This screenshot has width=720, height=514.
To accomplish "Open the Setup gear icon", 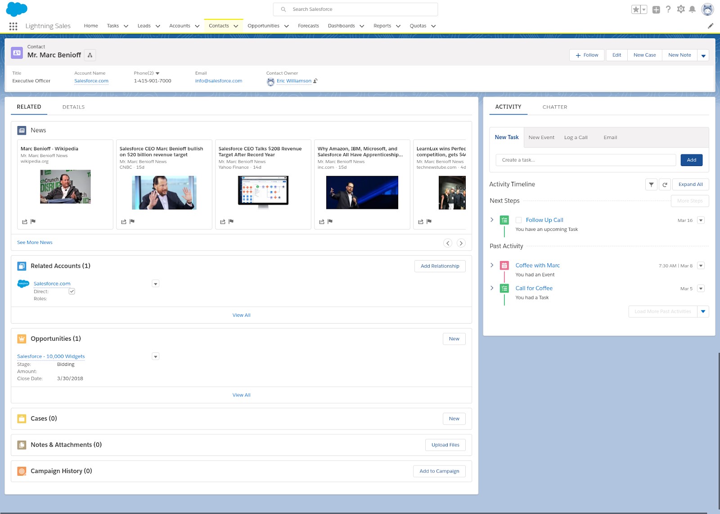I will [681, 9].
